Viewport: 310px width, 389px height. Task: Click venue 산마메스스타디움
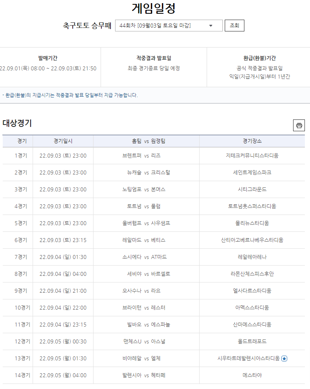coord(252,325)
